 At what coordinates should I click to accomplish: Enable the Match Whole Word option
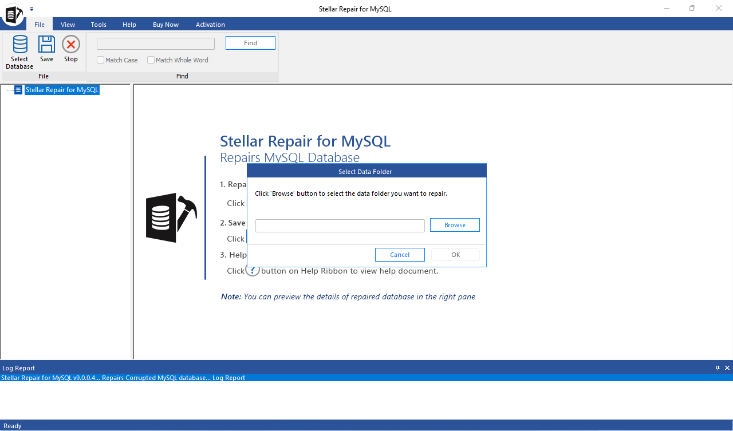151,60
